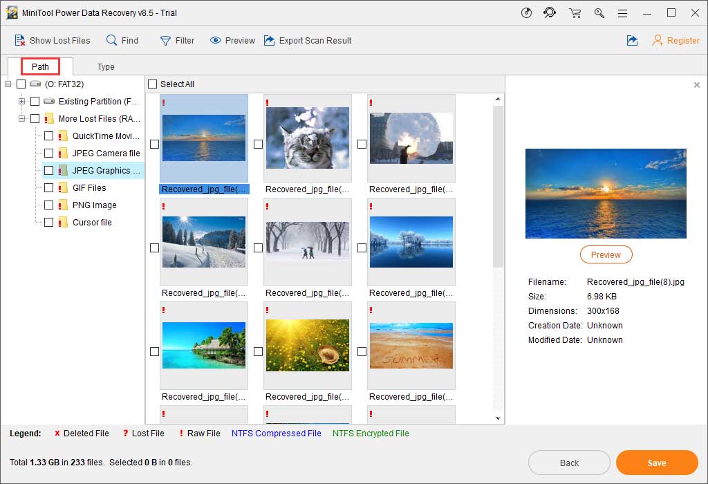The image size is (708, 484).
Task: Click the bootable media disc icon
Action: click(526, 13)
